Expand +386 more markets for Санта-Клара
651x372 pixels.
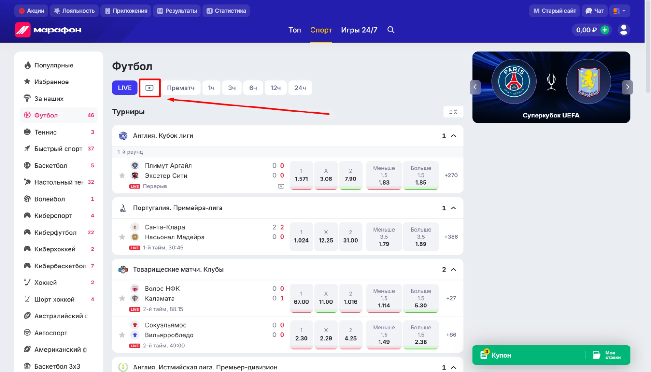[x=451, y=237]
